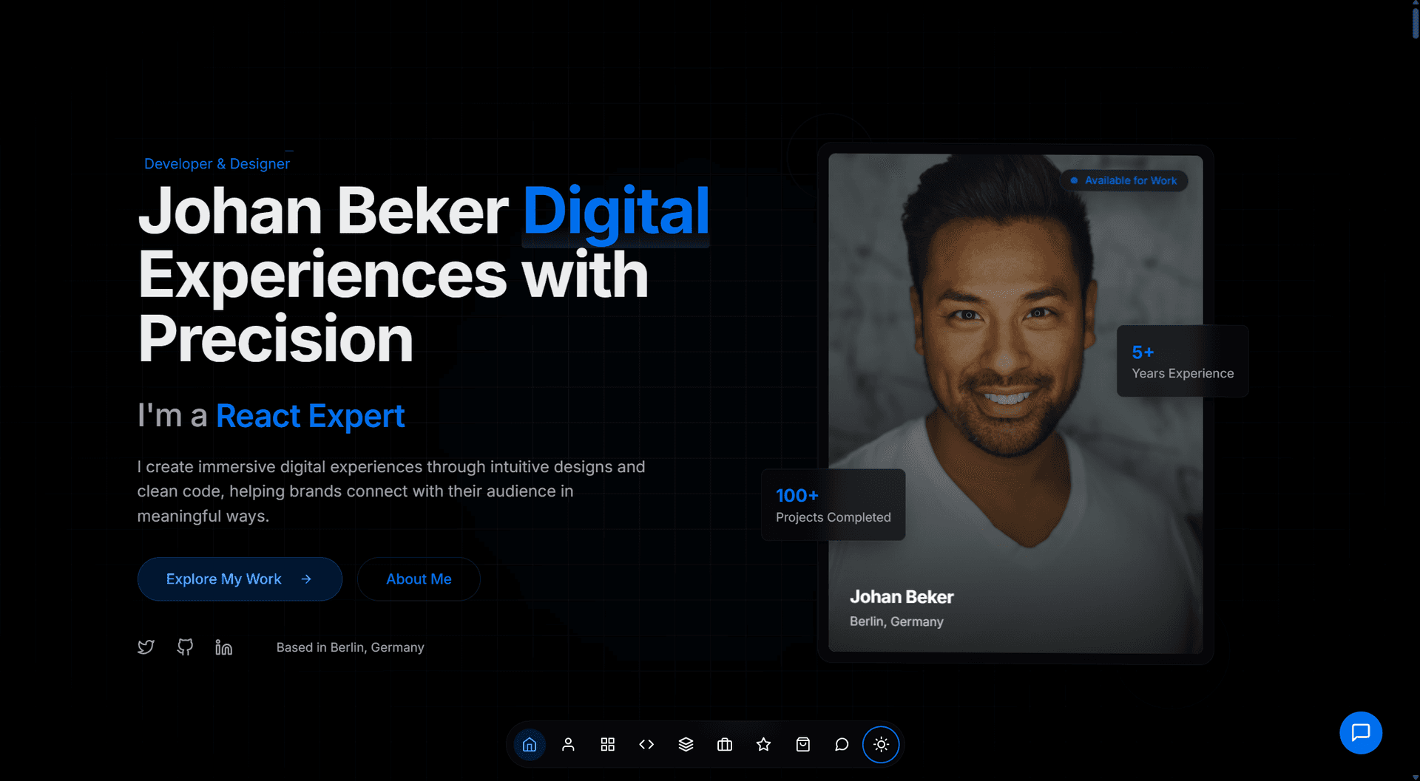Click the Explore My Work button
The image size is (1420, 781).
coord(240,579)
